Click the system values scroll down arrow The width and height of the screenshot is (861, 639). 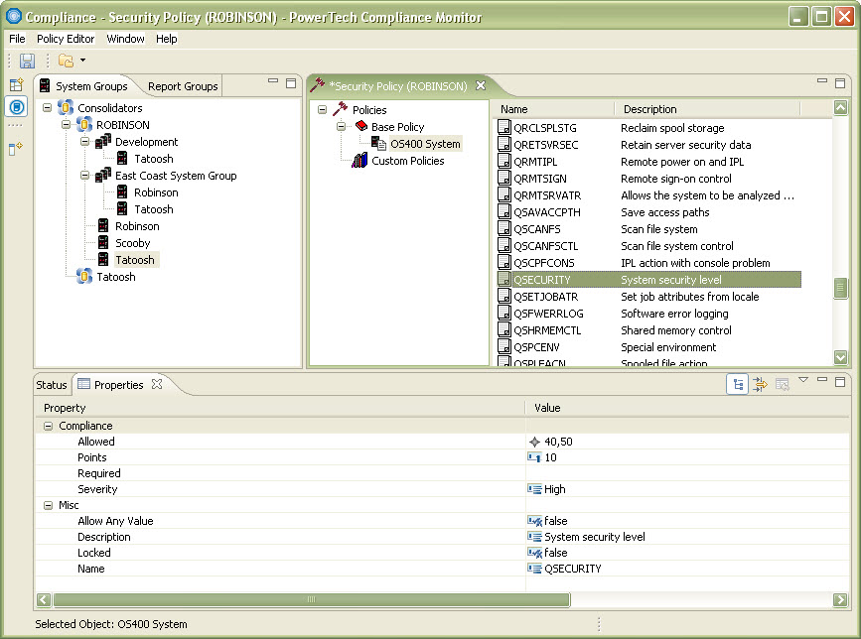840,357
